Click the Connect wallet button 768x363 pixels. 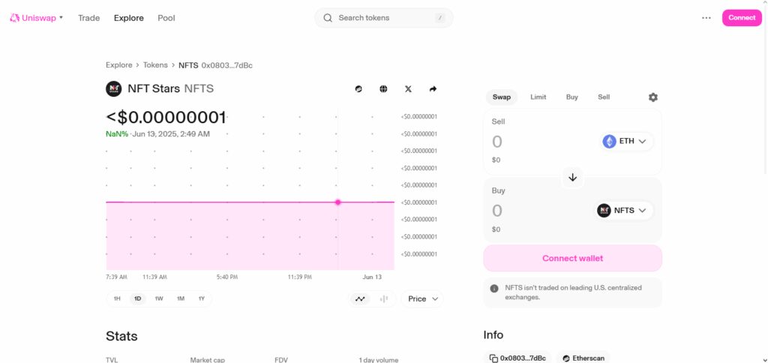click(572, 258)
